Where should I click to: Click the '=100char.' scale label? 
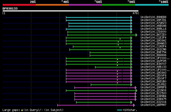pyautogui.click(x=130, y=110)
